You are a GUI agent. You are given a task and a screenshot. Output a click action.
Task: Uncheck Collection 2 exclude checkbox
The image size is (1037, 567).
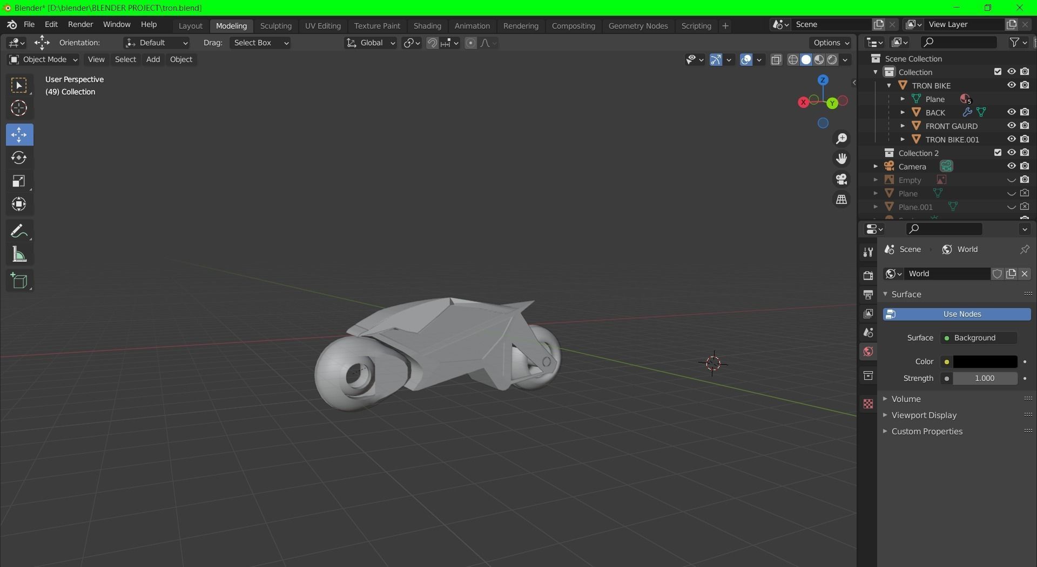[x=998, y=153]
